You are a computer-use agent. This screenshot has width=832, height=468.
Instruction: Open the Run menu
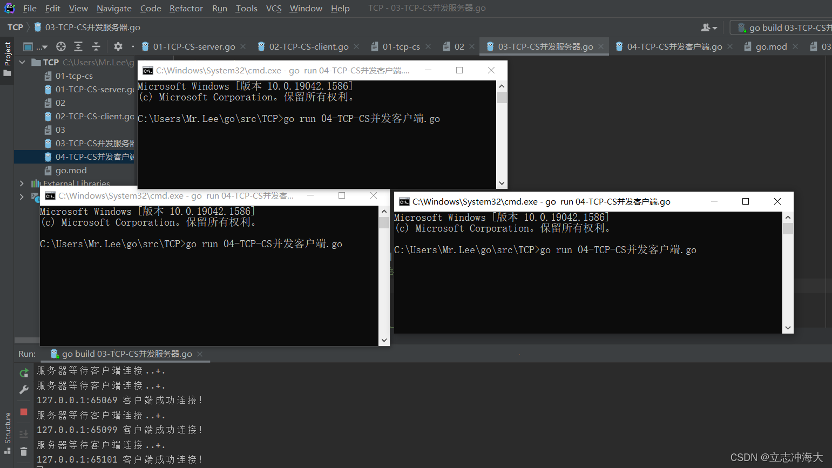coord(220,8)
